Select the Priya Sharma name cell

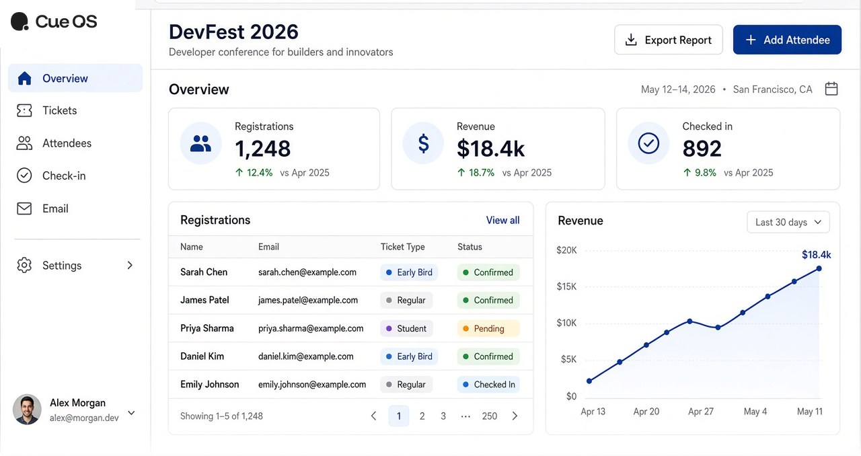click(207, 328)
